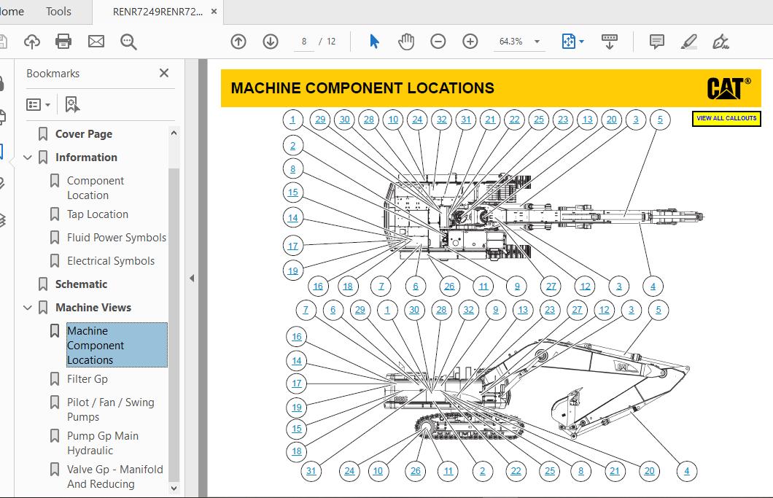Image resolution: width=773 pixels, height=498 pixels.
Task: Click the page number input field
Action: (x=304, y=42)
